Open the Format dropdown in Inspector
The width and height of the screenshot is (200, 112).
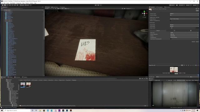(184, 36)
